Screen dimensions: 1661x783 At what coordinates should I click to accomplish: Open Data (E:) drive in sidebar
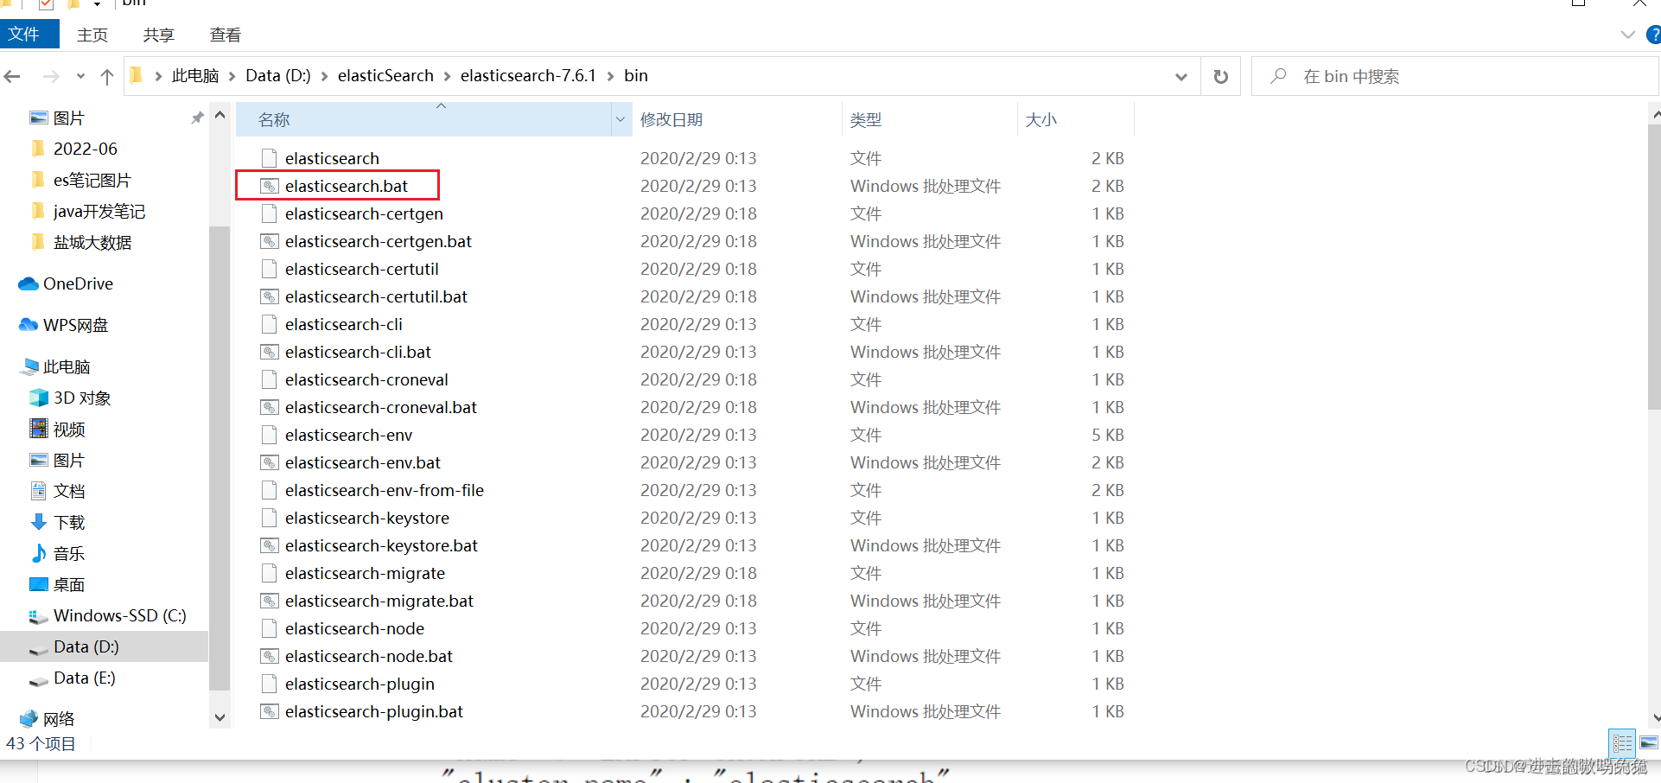pos(84,678)
